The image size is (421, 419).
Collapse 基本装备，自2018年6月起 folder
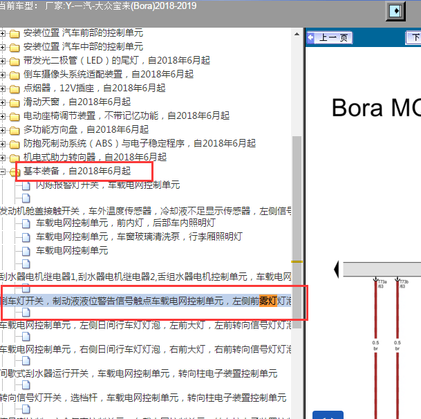[x=3, y=171]
